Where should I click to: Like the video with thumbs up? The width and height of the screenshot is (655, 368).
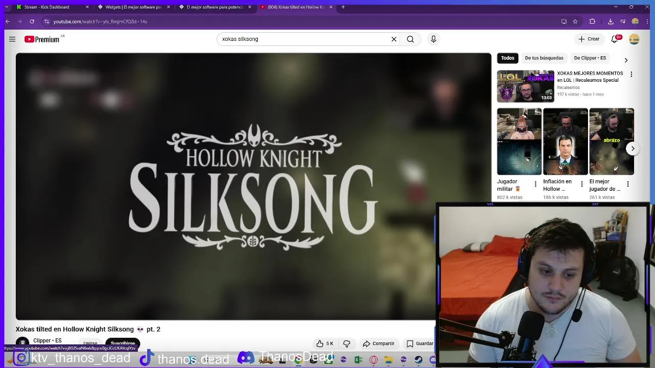(x=325, y=343)
